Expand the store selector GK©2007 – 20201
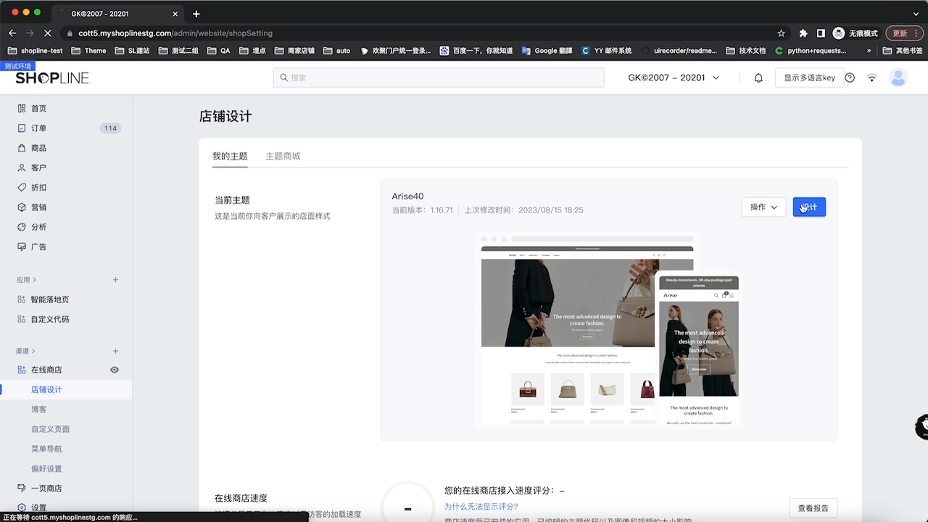Screen dimensions: 928x522 pyautogui.click(x=674, y=78)
